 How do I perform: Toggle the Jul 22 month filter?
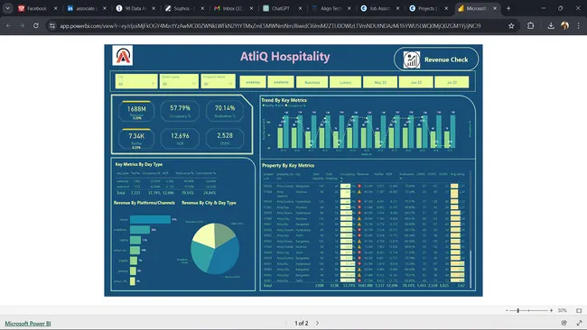tap(452, 82)
